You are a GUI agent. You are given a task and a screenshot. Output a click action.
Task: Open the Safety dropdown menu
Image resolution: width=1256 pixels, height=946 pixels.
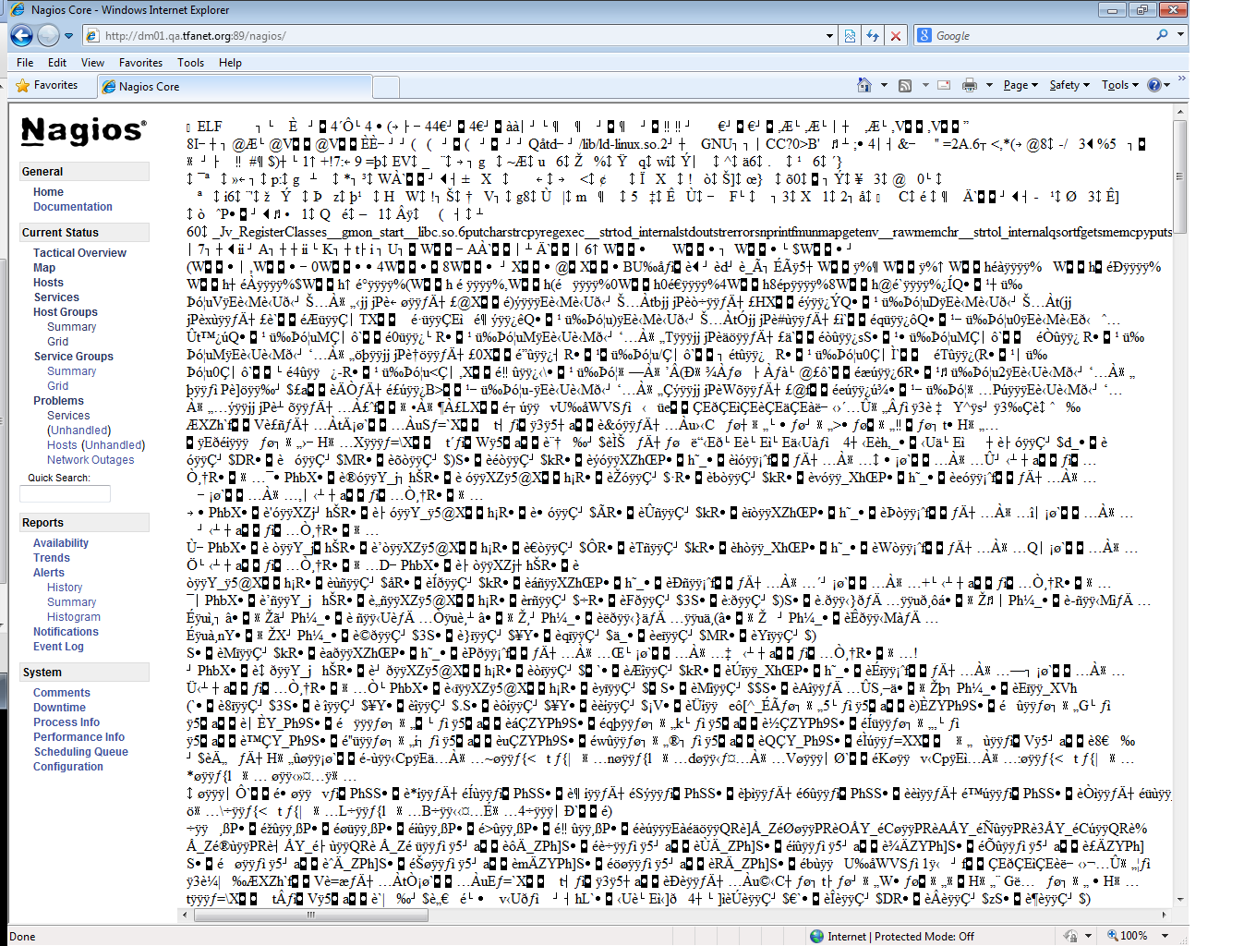coord(1069,85)
